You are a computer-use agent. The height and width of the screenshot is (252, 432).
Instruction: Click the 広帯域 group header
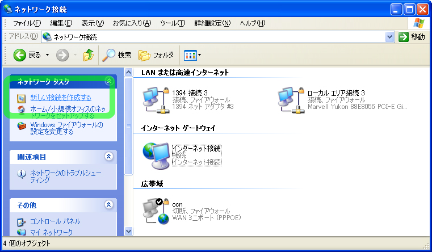point(152,184)
